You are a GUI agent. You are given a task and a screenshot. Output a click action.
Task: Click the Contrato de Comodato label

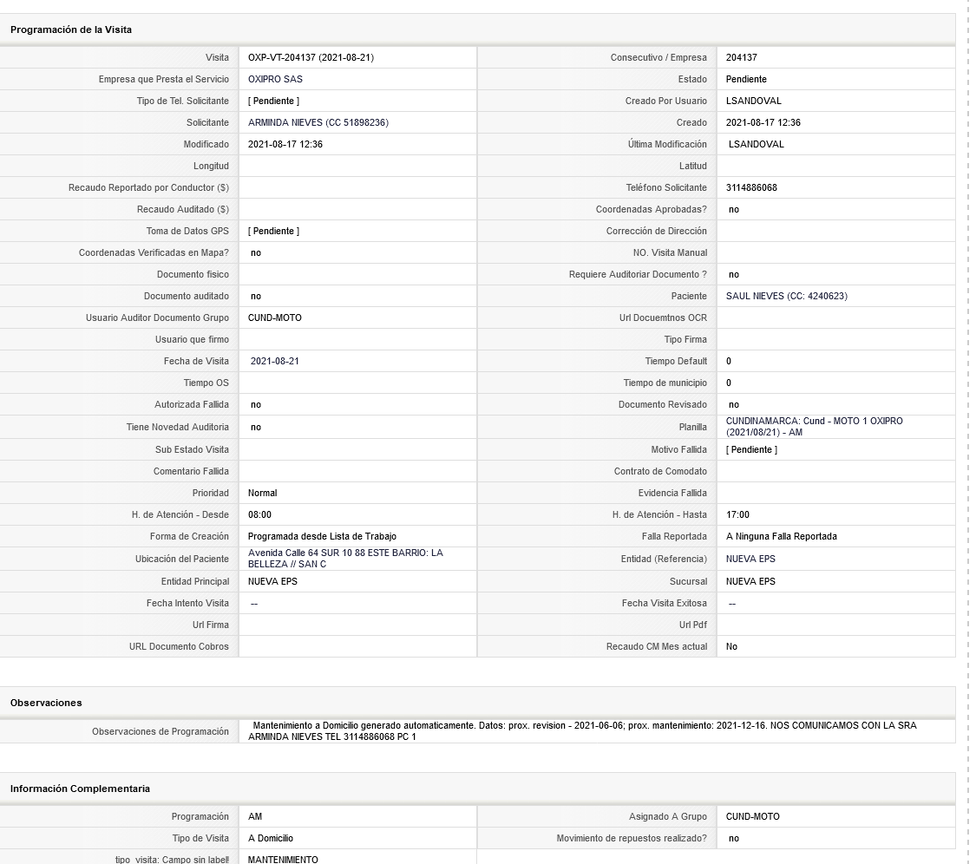click(660, 471)
